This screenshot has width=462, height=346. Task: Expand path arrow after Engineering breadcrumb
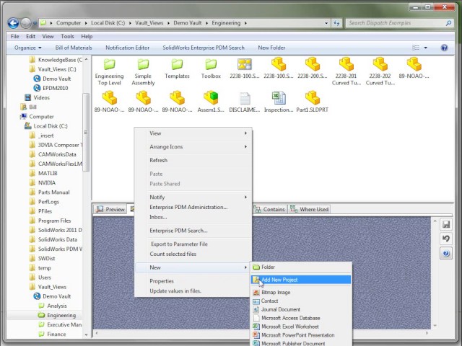point(245,23)
